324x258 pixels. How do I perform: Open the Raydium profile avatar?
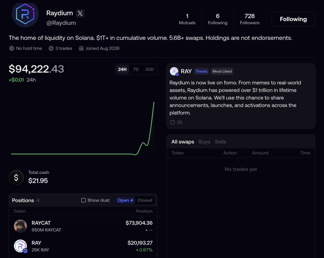[x=25, y=14]
